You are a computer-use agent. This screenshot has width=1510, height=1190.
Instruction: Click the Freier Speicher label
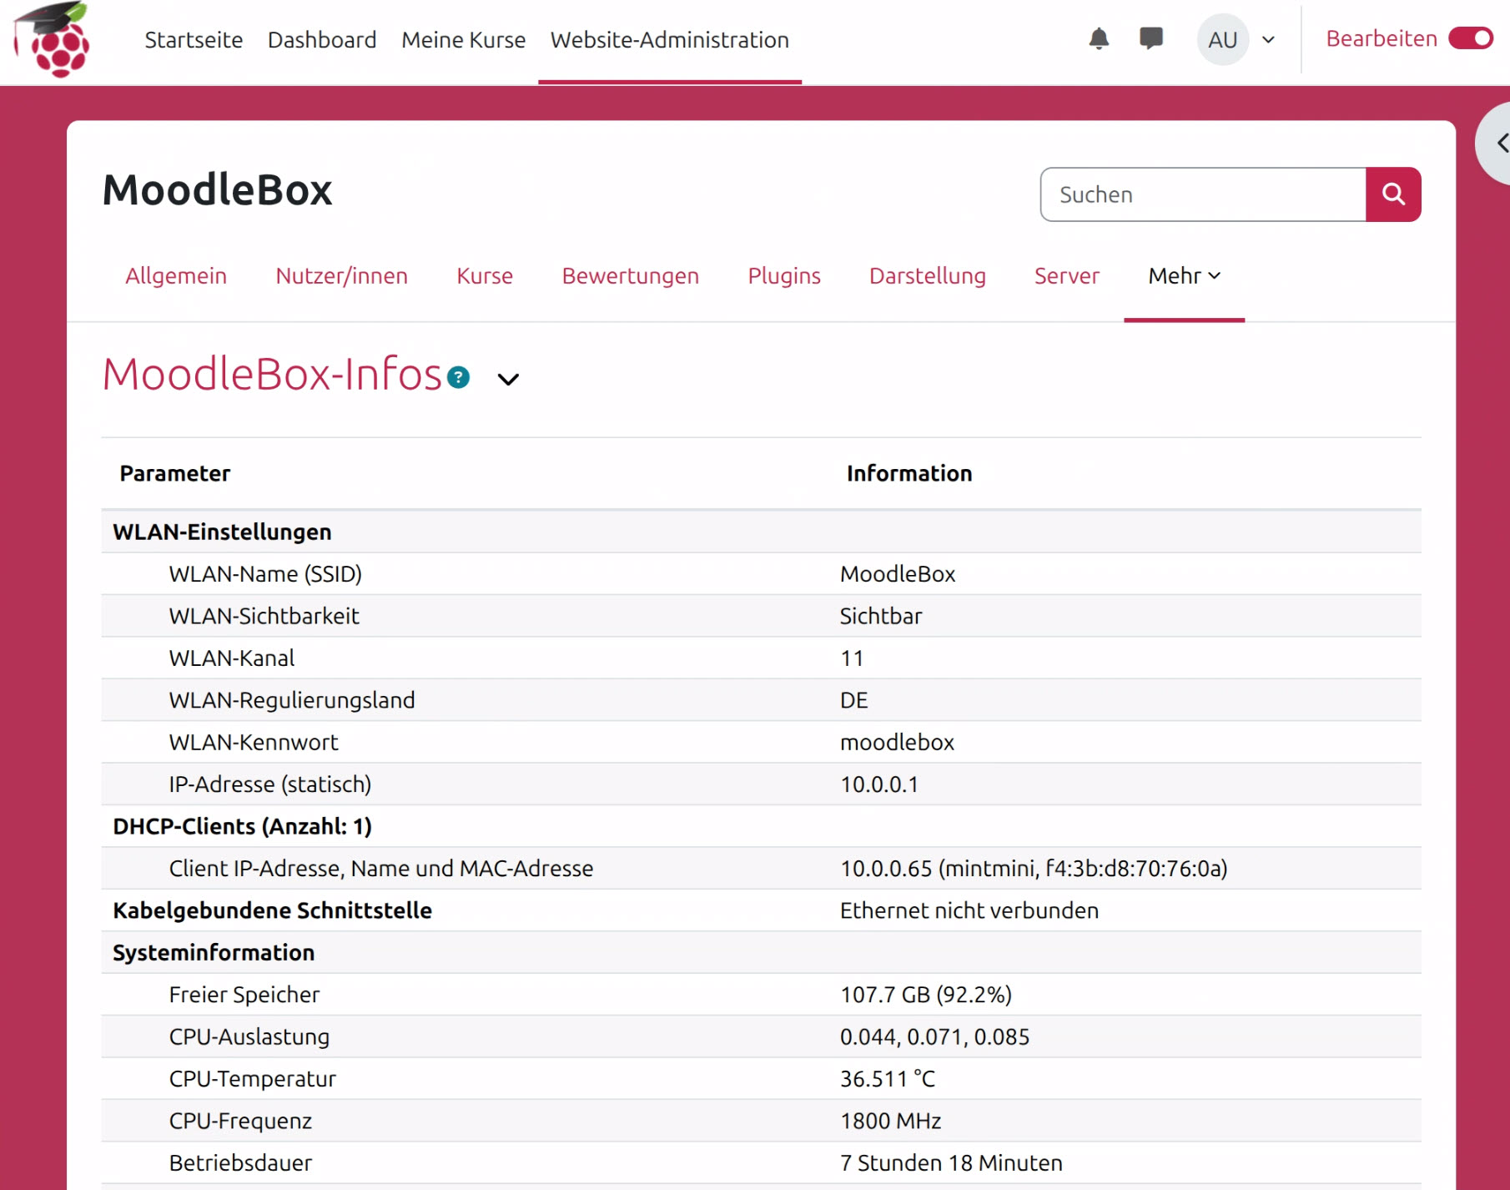tap(244, 995)
